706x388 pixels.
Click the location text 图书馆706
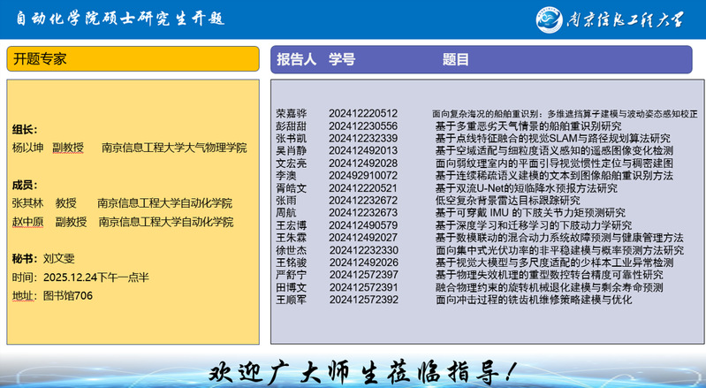68,296
